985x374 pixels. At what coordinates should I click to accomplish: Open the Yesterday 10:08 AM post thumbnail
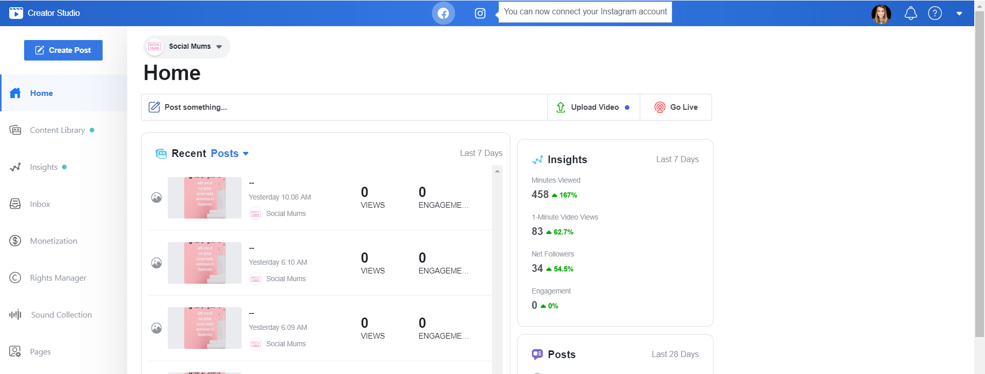(204, 198)
